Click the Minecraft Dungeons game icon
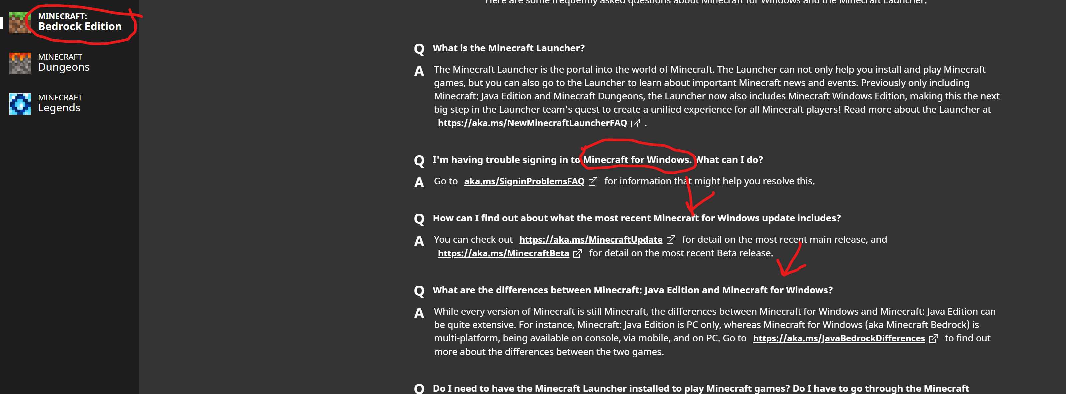Image resolution: width=1066 pixels, height=394 pixels. point(20,63)
